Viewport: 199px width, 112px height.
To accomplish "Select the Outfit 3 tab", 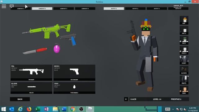I will 157,8.
